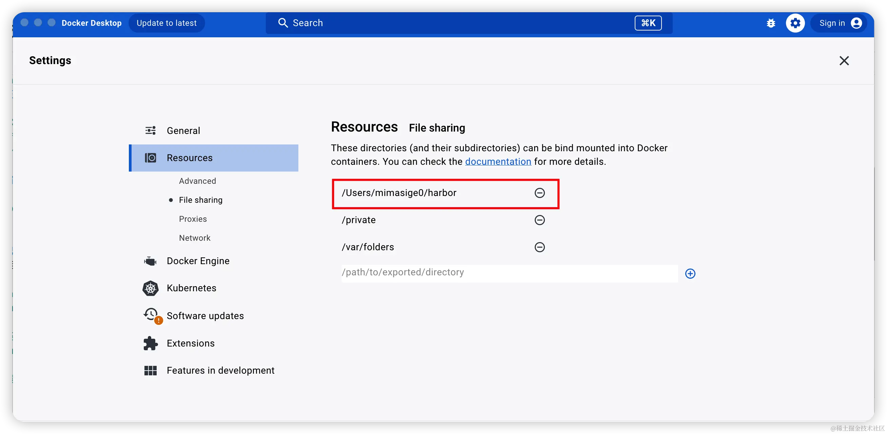Go to Advanced resources sub-item

coord(197,181)
